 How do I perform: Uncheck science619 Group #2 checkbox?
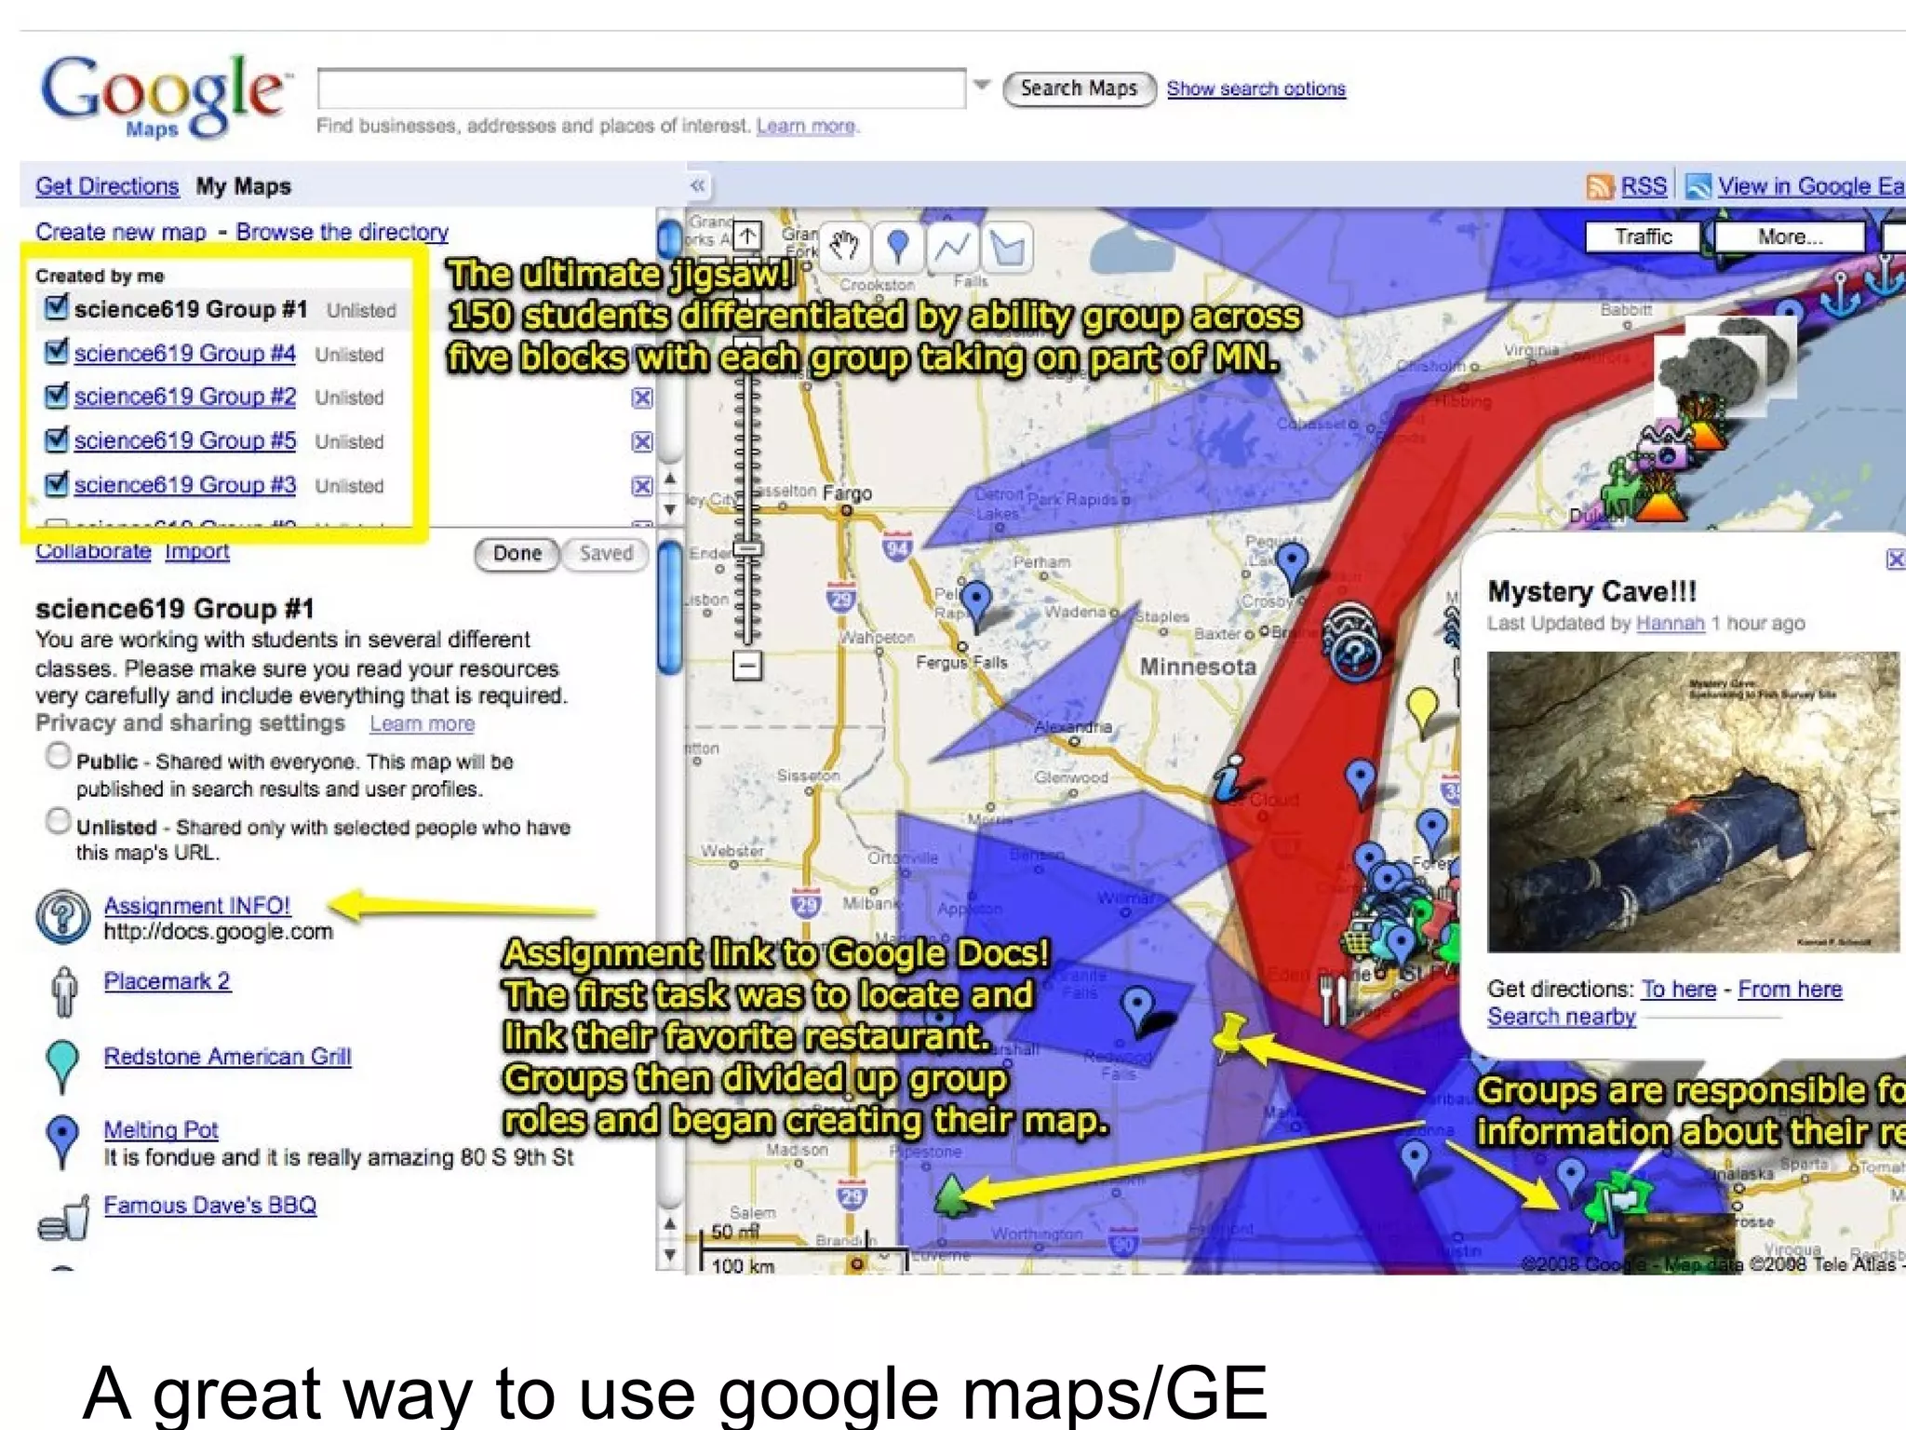(x=56, y=394)
